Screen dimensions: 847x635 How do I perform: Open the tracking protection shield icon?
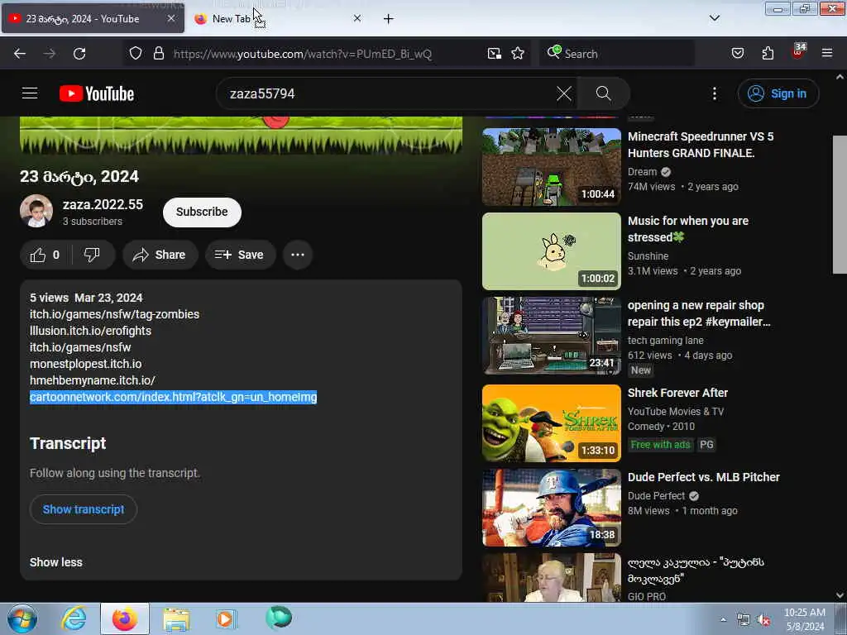[136, 54]
